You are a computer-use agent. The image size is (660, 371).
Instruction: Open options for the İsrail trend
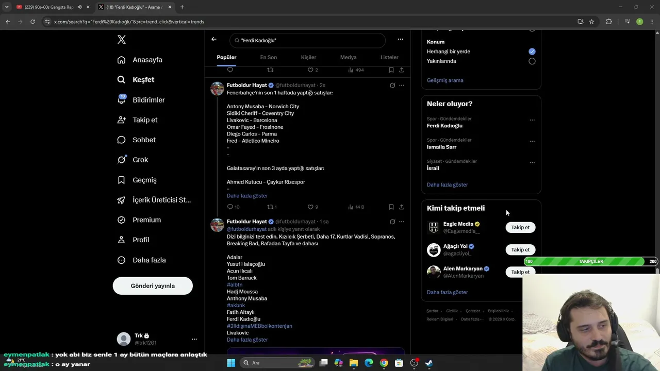(x=532, y=162)
